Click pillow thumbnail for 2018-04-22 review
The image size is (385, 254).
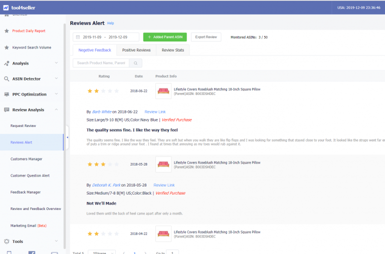tap(163, 234)
